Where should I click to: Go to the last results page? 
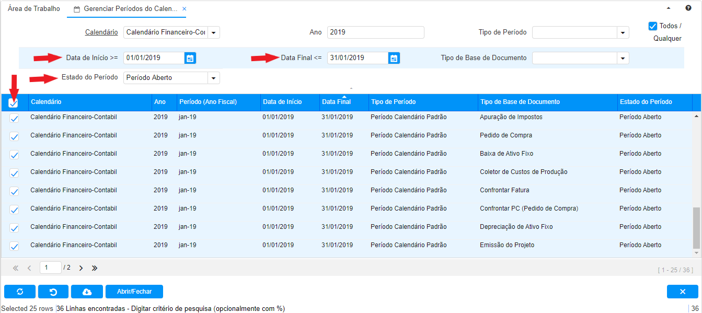coord(95,268)
